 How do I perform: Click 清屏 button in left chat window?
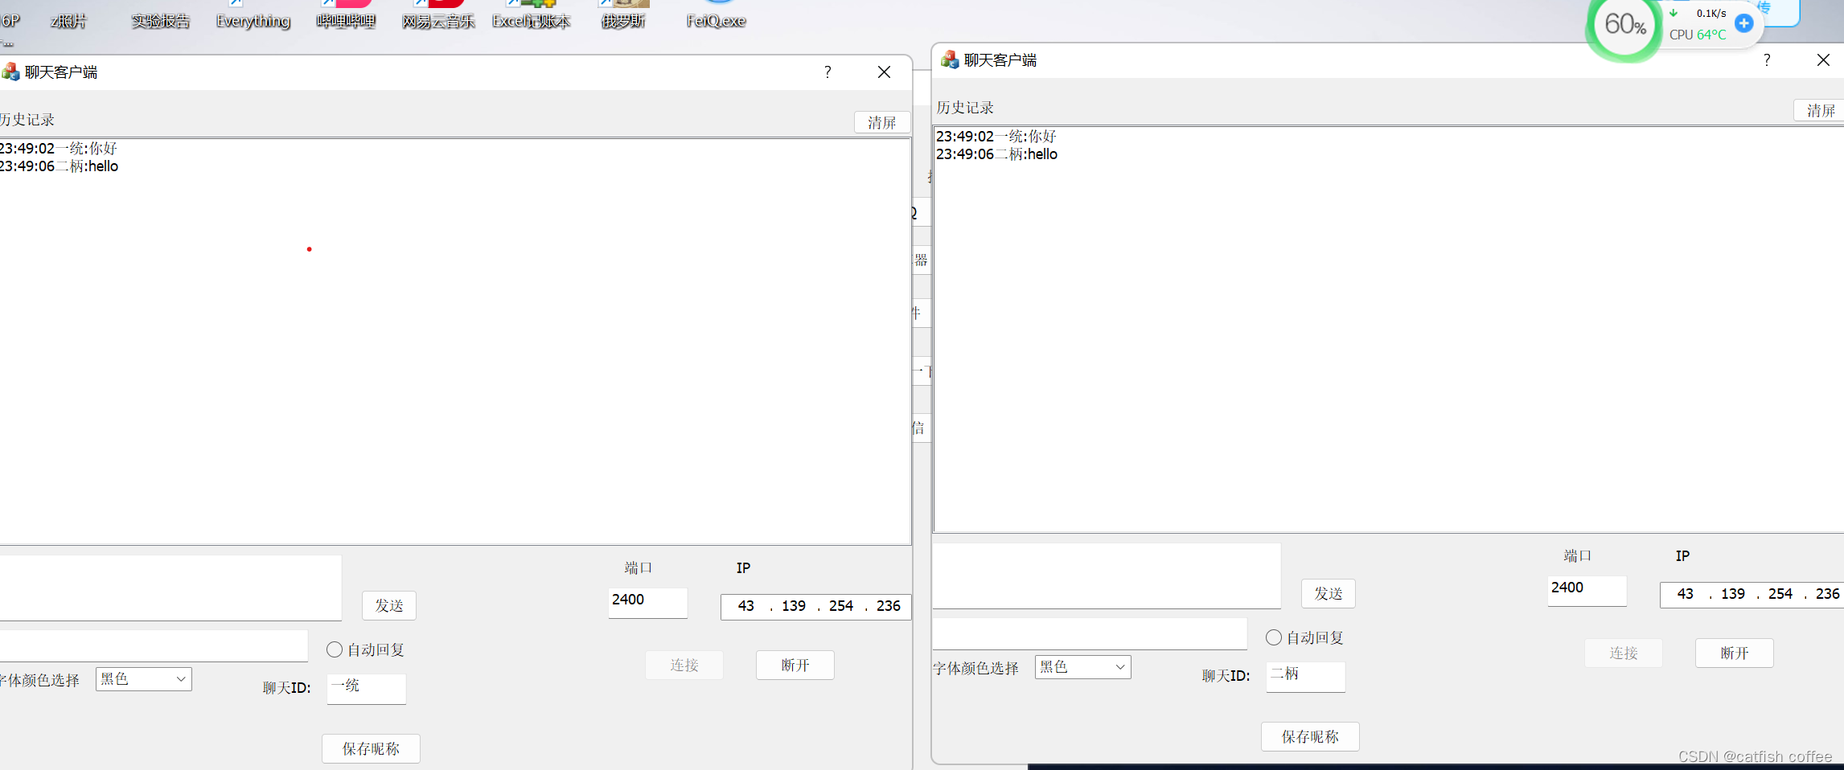click(881, 122)
